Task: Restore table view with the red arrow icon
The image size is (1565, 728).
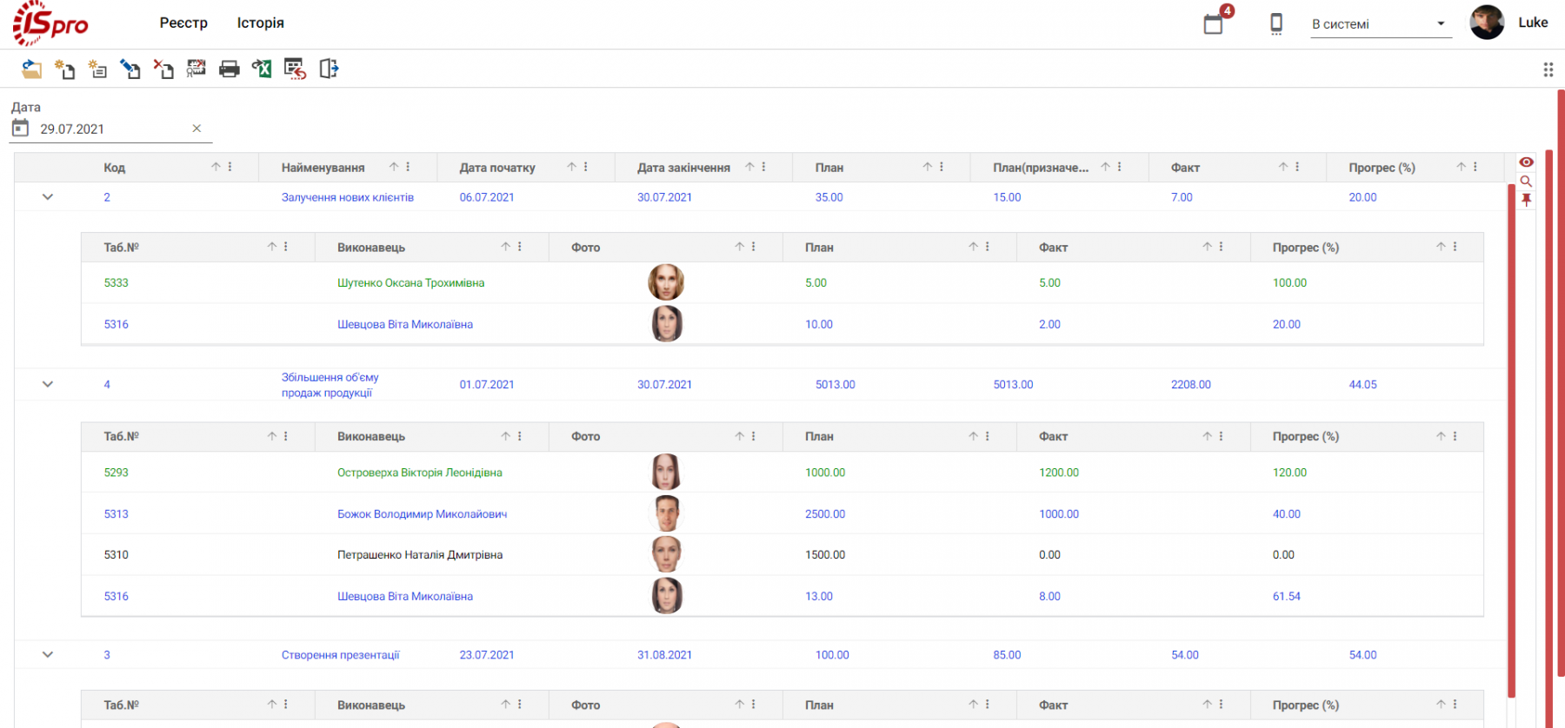Action: point(295,69)
